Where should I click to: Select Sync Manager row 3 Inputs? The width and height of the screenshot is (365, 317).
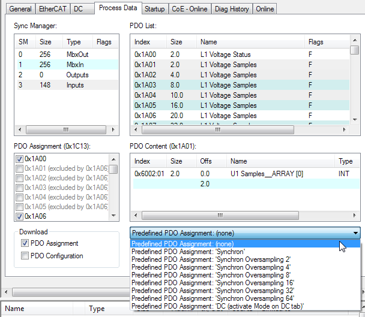67,85
